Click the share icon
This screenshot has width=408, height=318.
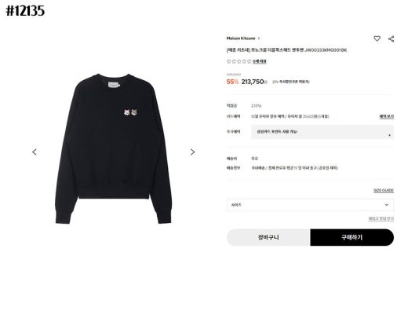coord(391,39)
